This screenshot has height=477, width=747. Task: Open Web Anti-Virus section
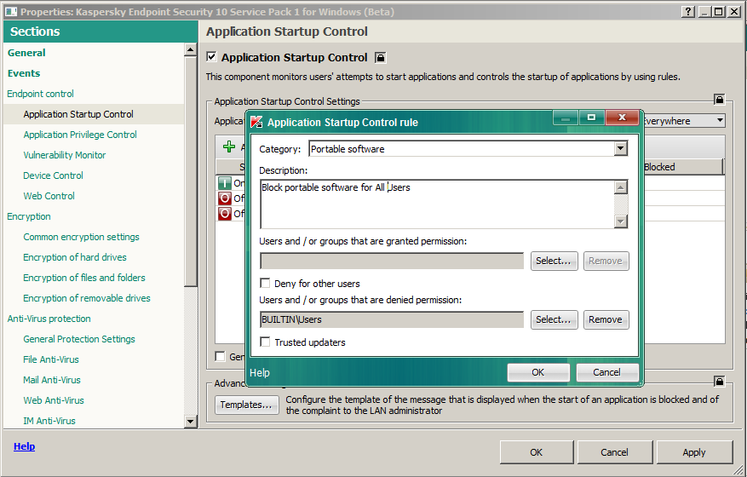(54, 401)
